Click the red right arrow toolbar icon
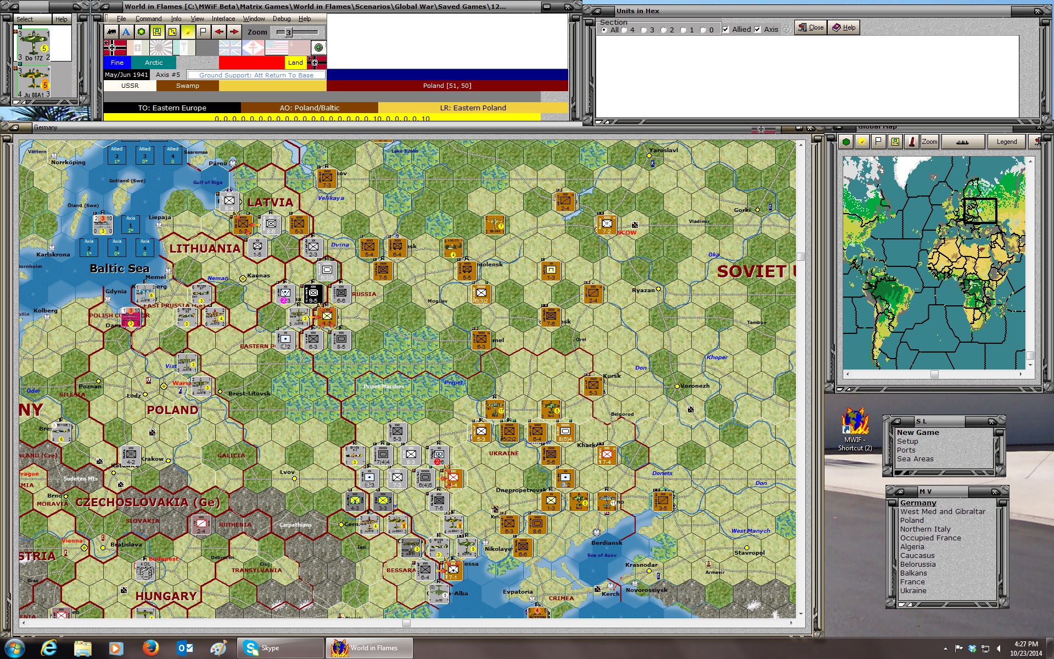Image resolution: width=1054 pixels, height=659 pixels. click(x=234, y=32)
